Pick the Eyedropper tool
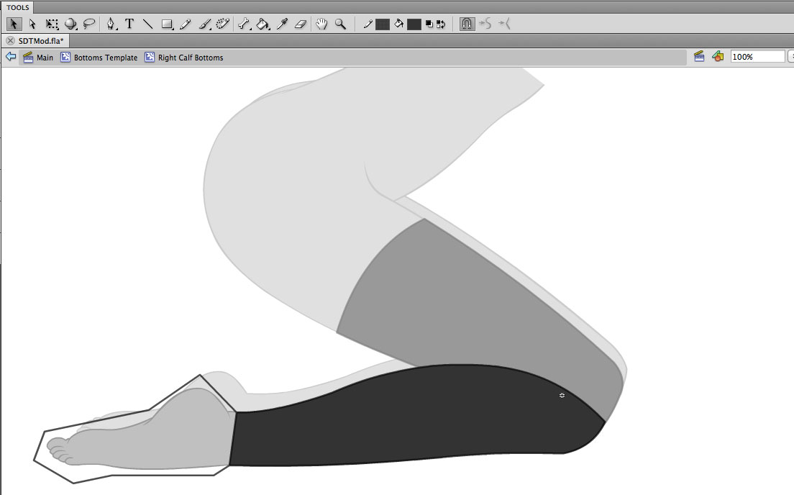794x495 pixels. pos(282,24)
